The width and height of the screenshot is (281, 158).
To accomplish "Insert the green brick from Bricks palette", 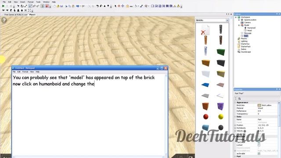I will pyautogui.click(x=221, y=52).
